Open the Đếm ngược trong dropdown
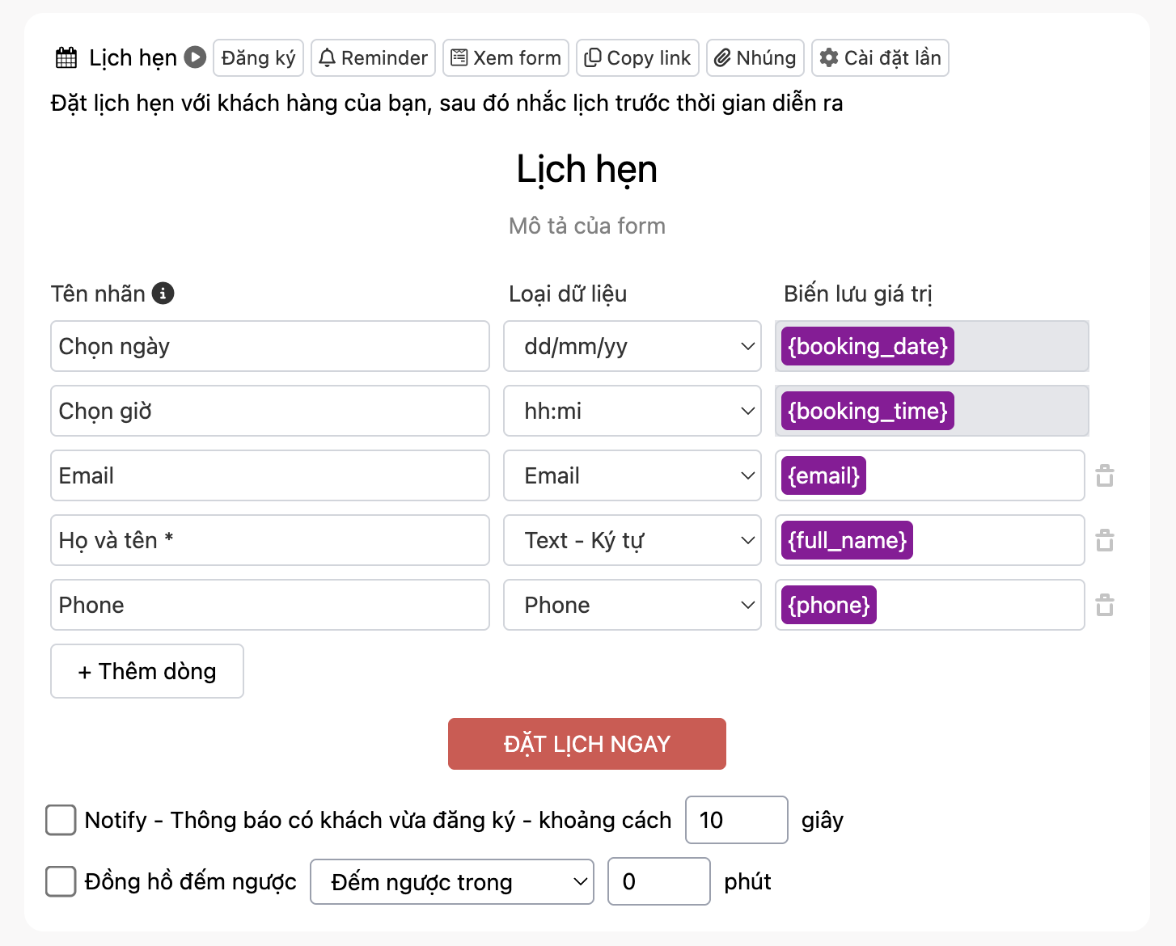This screenshot has width=1176, height=946. coord(451,882)
